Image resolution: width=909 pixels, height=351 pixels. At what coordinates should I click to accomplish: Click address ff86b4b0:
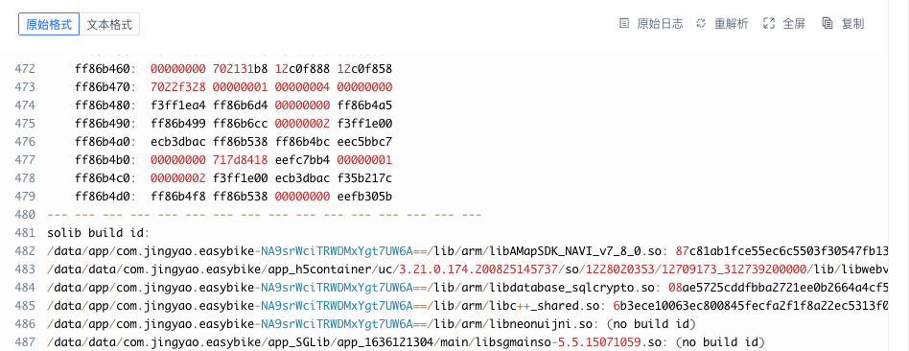[x=105, y=160]
